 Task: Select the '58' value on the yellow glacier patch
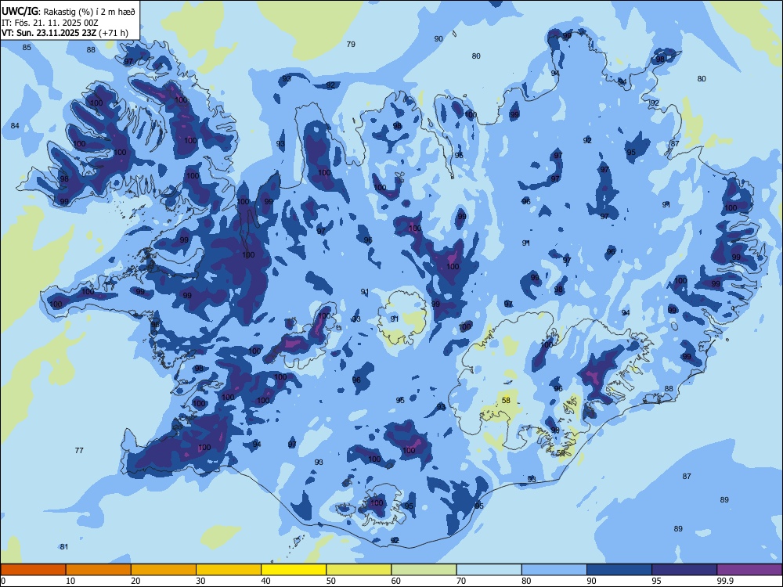tap(506, 400)
